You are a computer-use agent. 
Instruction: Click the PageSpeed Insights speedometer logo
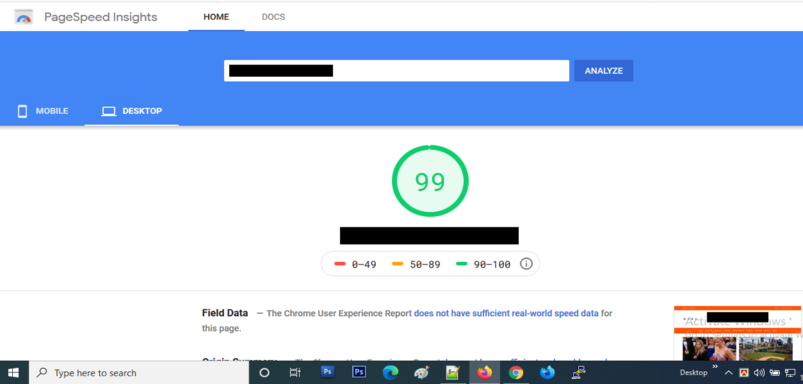coord(24,17)
